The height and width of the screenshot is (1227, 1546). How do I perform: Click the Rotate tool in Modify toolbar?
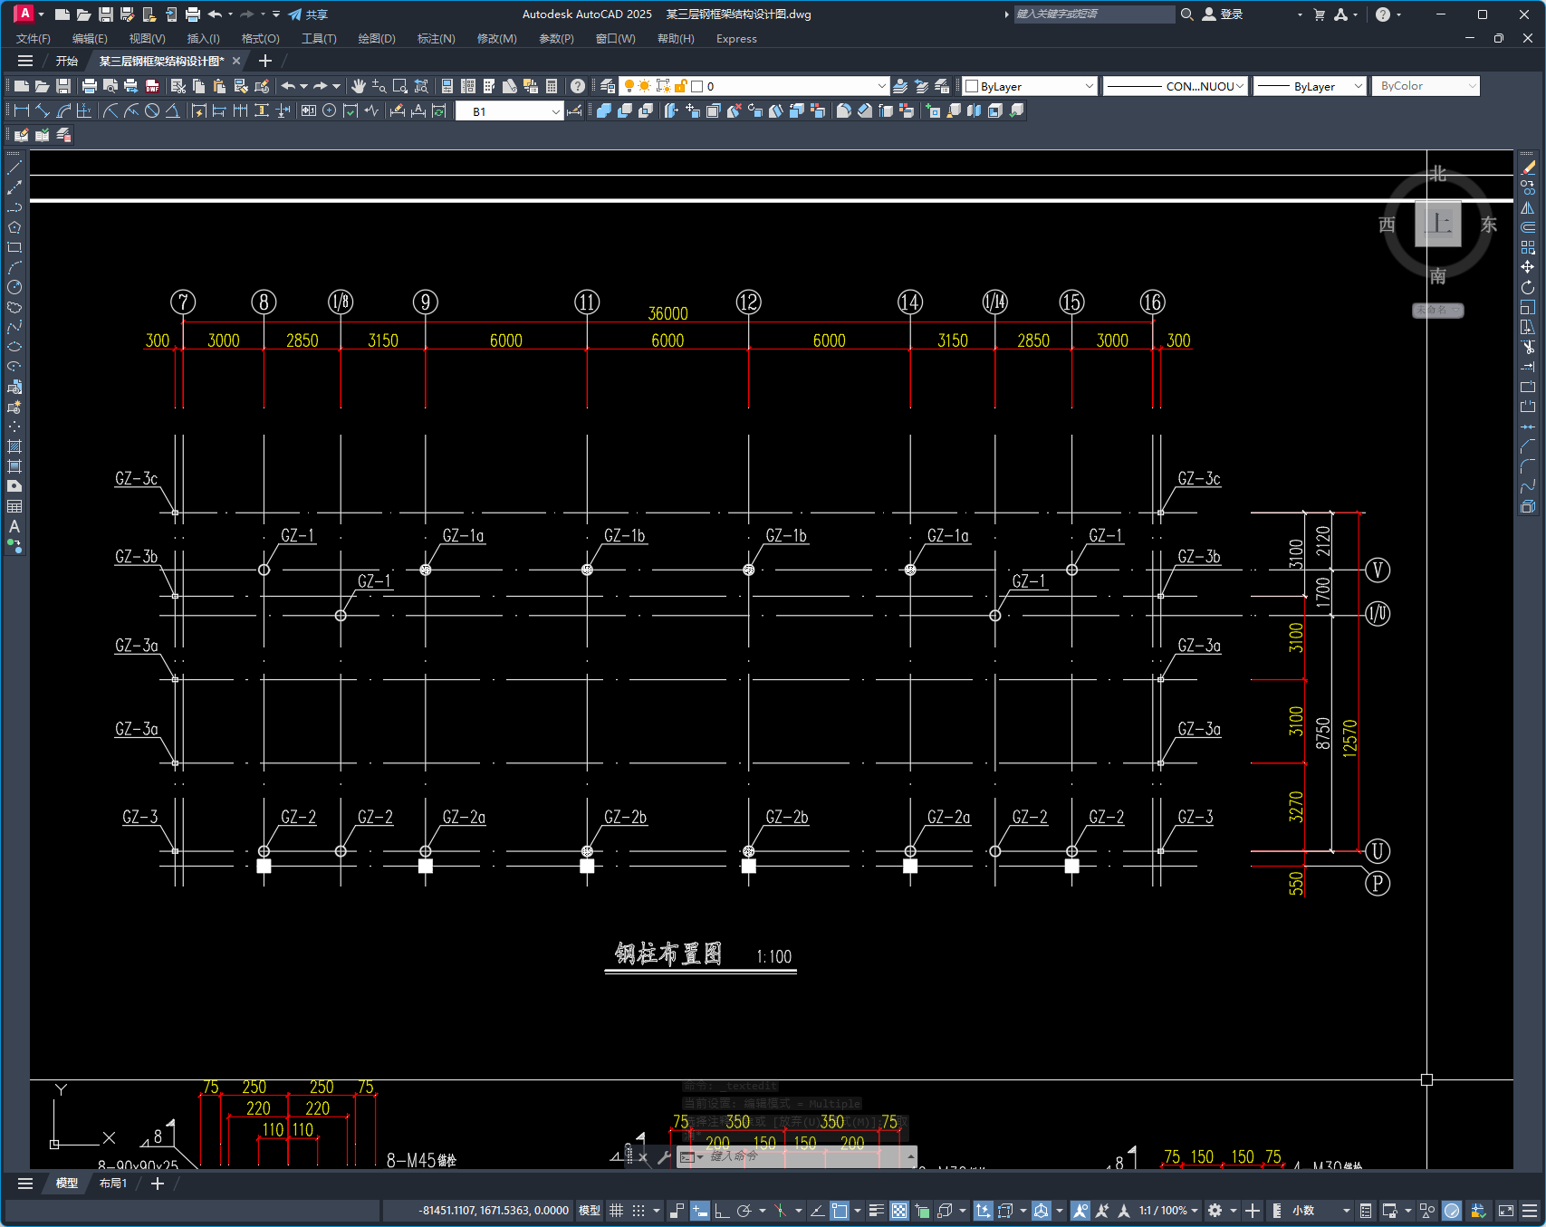pos(1528,287)
